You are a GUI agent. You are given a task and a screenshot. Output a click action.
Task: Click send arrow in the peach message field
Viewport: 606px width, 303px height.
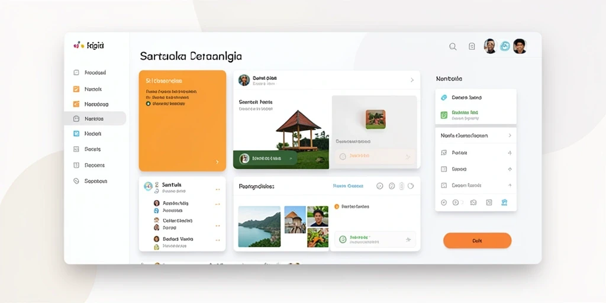(407, 157)
